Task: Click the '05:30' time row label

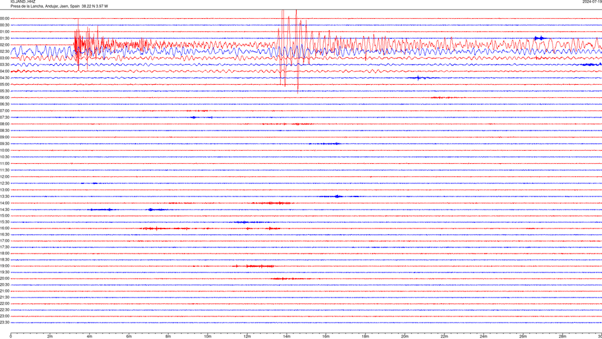Action: [4, 90]
